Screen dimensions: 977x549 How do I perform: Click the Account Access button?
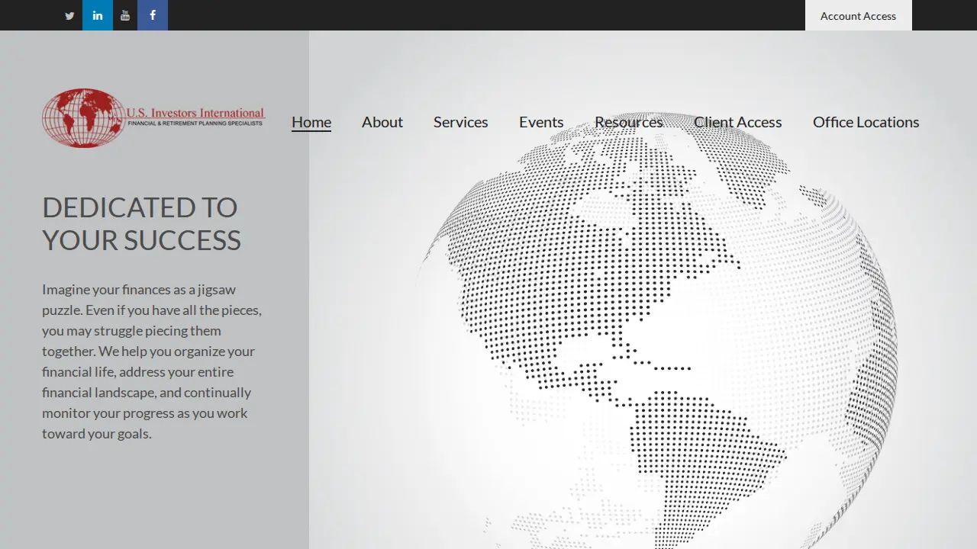tap(858, 15)
